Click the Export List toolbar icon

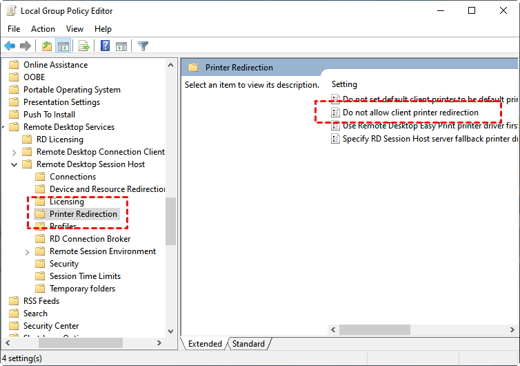[x=84, y=46]
